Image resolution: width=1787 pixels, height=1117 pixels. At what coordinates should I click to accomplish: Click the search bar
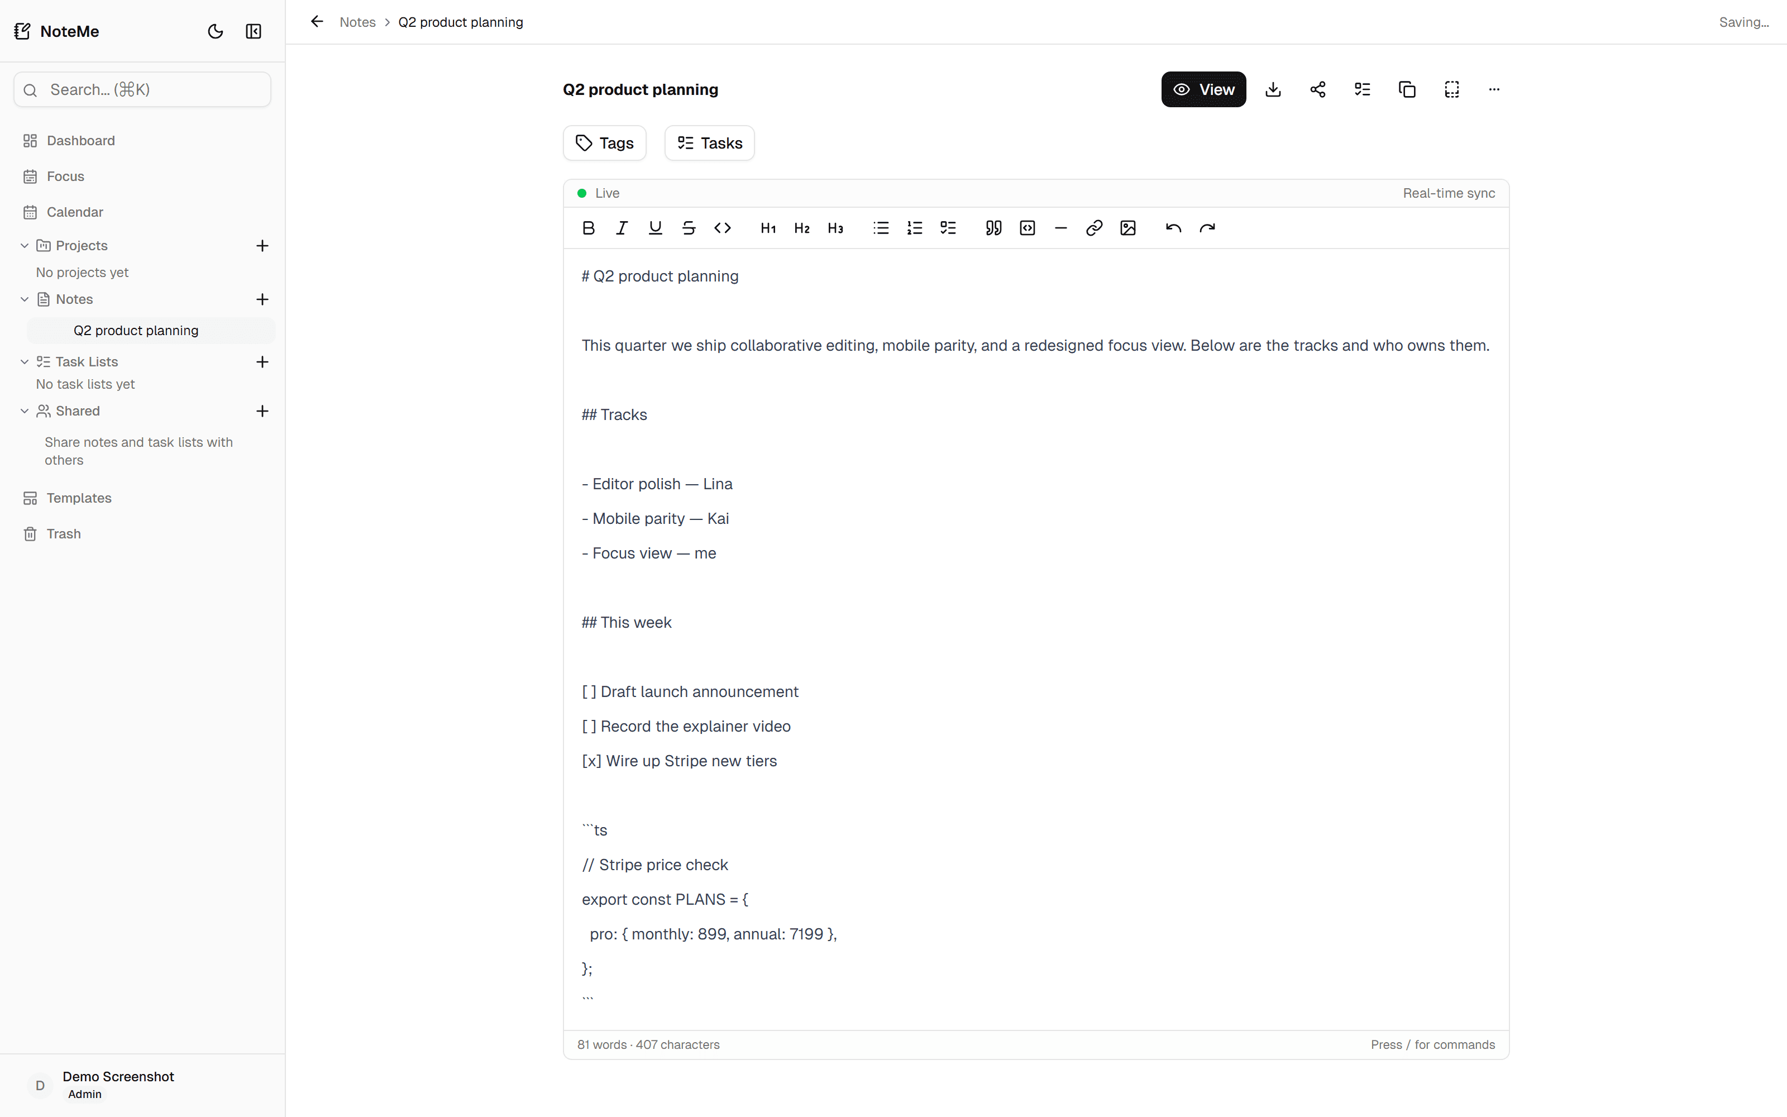[x=141, y=89]
